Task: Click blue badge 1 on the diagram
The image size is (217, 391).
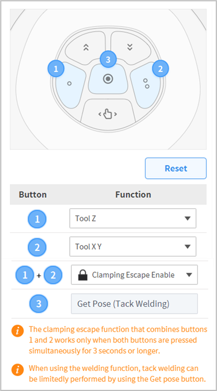Action: [56, 69]
